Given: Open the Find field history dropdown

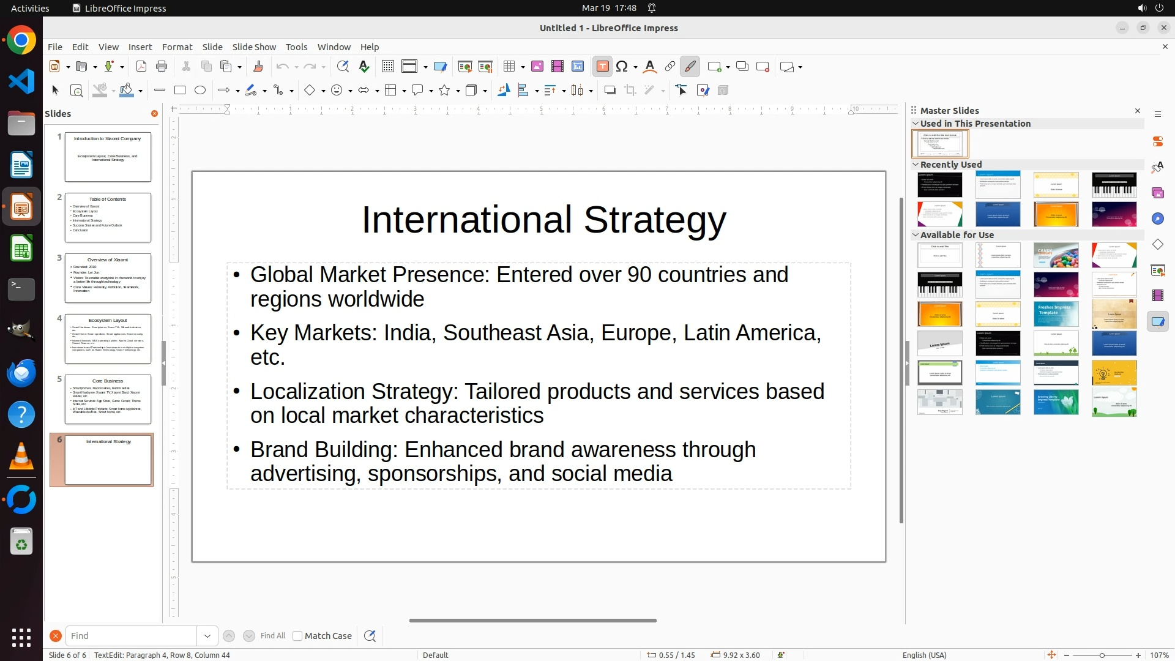Looking at the screenshot, I should click(207, 636).
